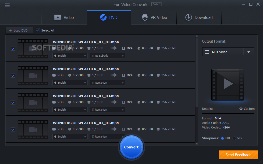Click Video Codec H264 detail text
This screenshot has width=263, height=164.
216,127
